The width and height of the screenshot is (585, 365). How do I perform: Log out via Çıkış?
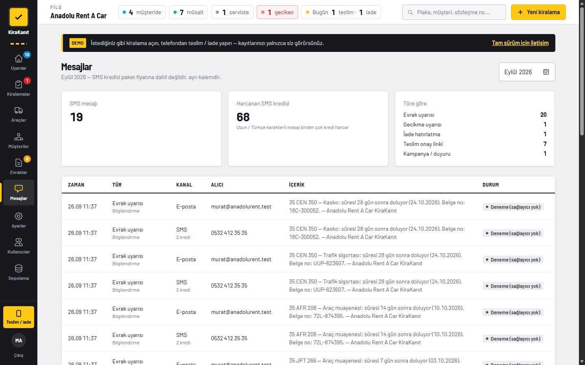pyautogui.click(x=19, y=355)
